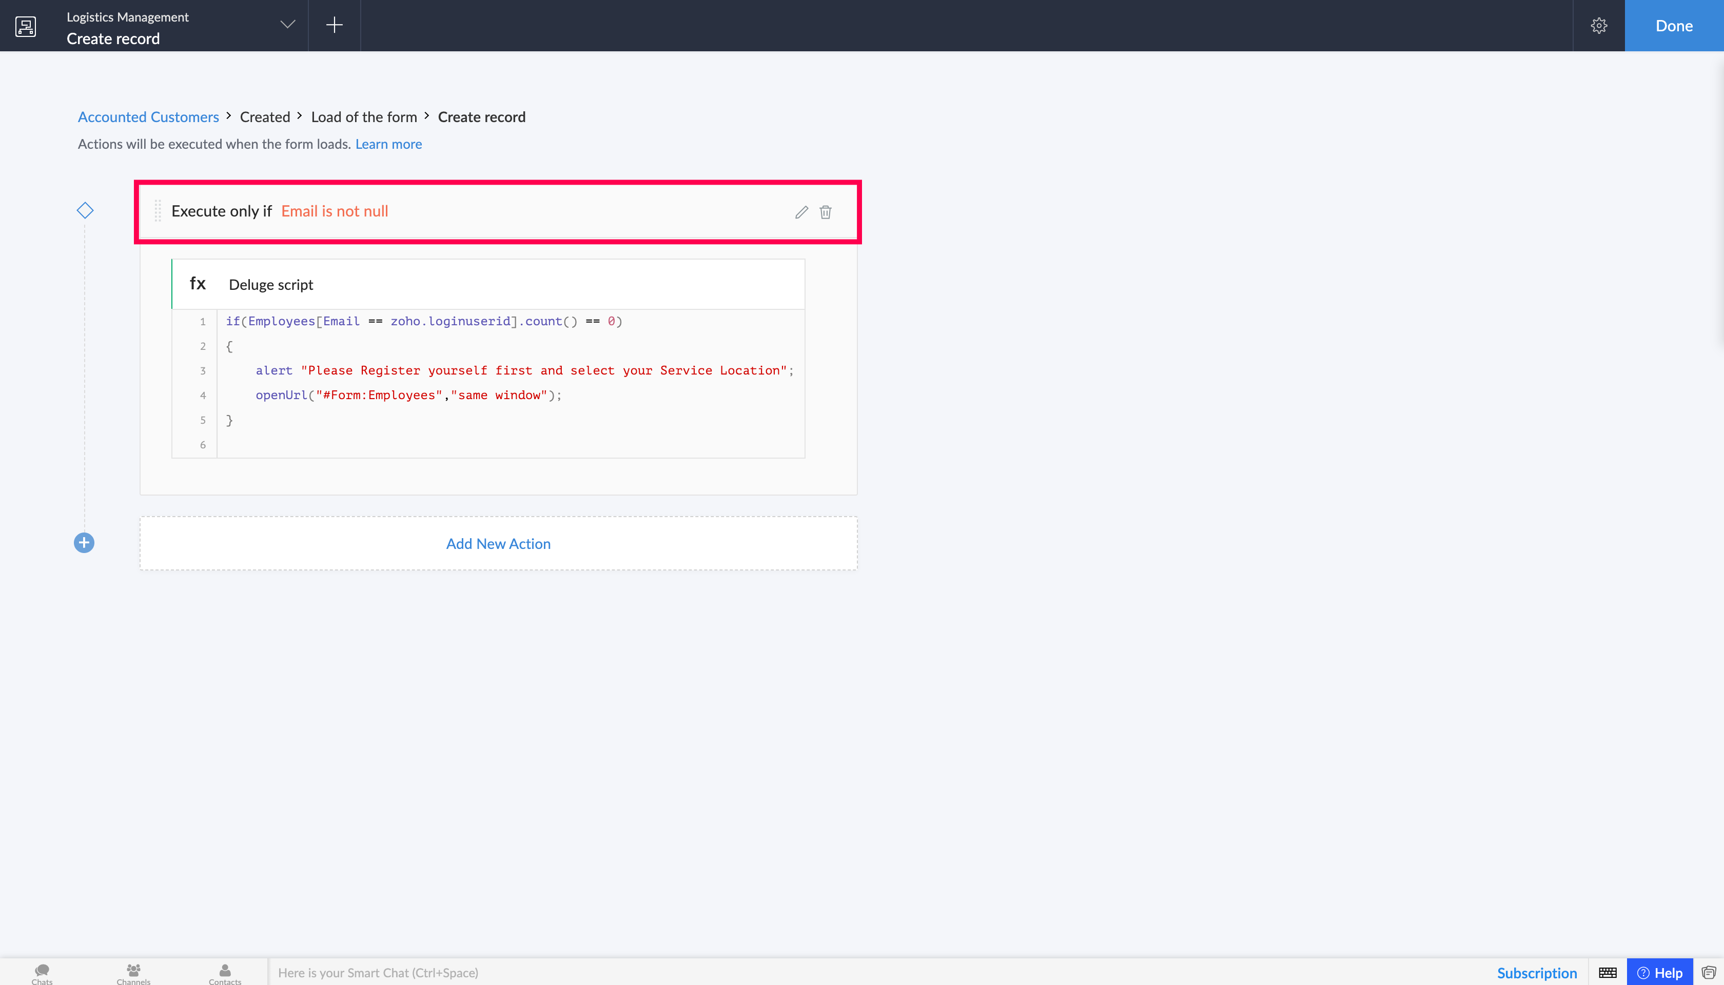This screenshot has height=985, width=1724.
Task: Open the chat window icon bottom right
Action: (x=1709, y=973)
